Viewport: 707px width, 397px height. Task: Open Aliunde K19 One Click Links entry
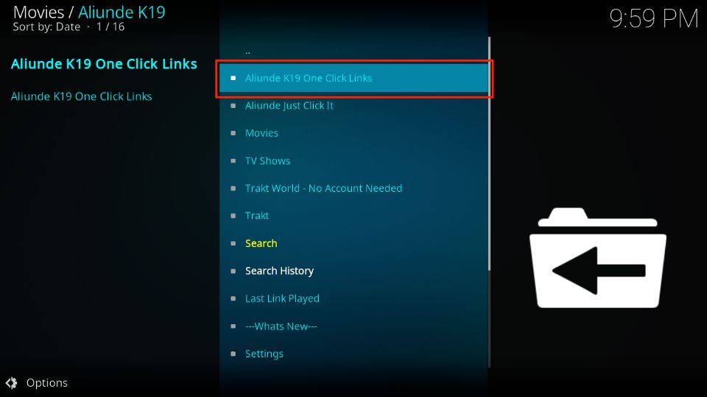tap(353, 78)
